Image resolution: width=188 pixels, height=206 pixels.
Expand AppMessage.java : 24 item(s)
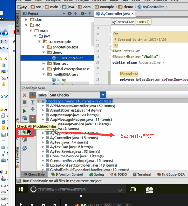pos(43,115)
